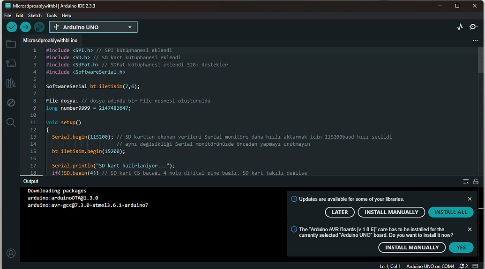The height and width of the screenshot is (269, 485).
Task: Open the Serial Plotter
Action: pyautogui.click(x=460, y=27)
